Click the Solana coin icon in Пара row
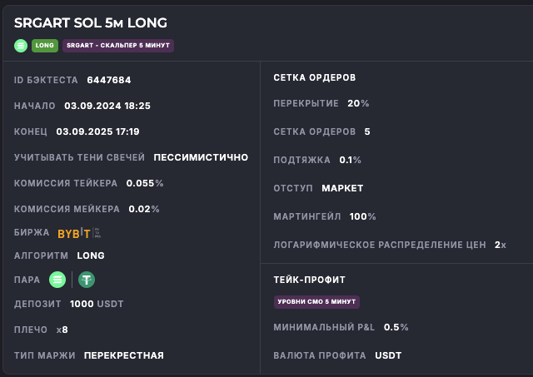533x377 pixels. [x=57, y=280]
